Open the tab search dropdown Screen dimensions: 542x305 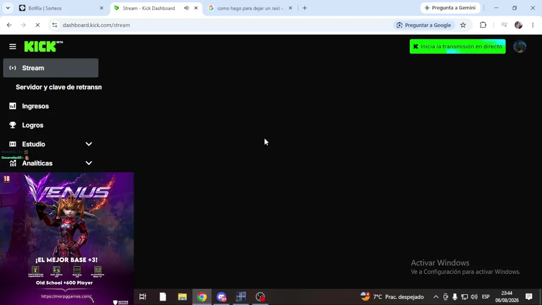pyautogui.click(x=8, y=8)
